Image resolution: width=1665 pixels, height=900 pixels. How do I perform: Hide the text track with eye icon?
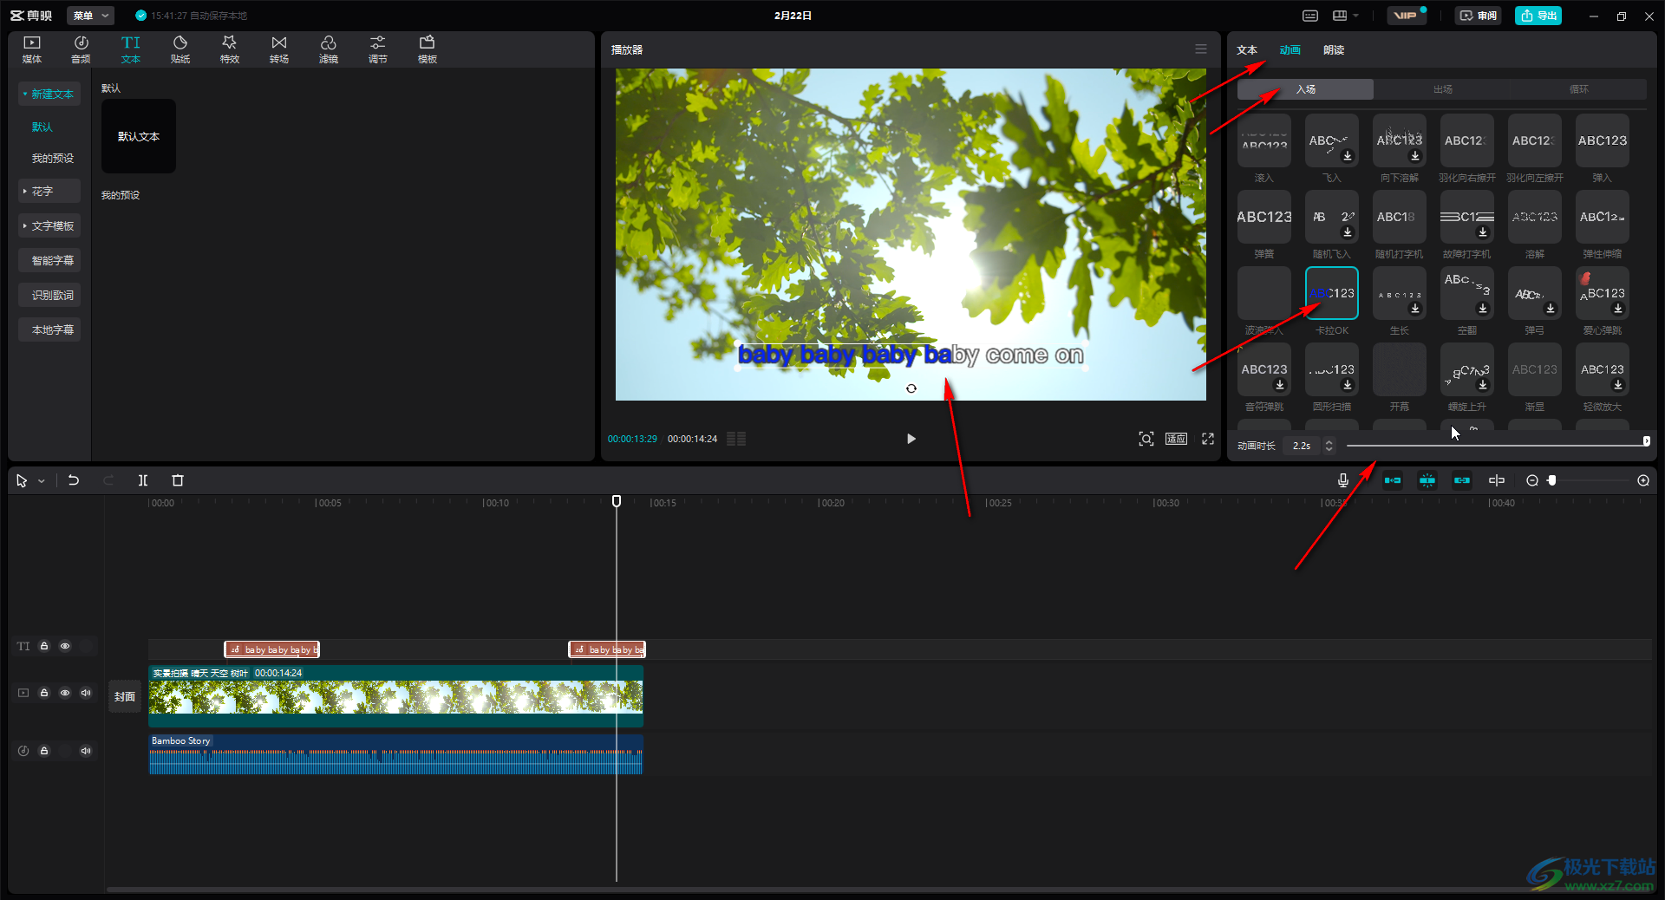pyautogui.click(x=65, y=646)
